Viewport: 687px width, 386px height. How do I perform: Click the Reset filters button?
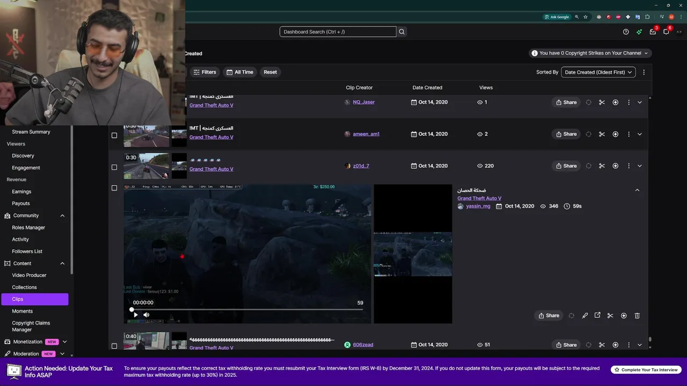point(271,72)
